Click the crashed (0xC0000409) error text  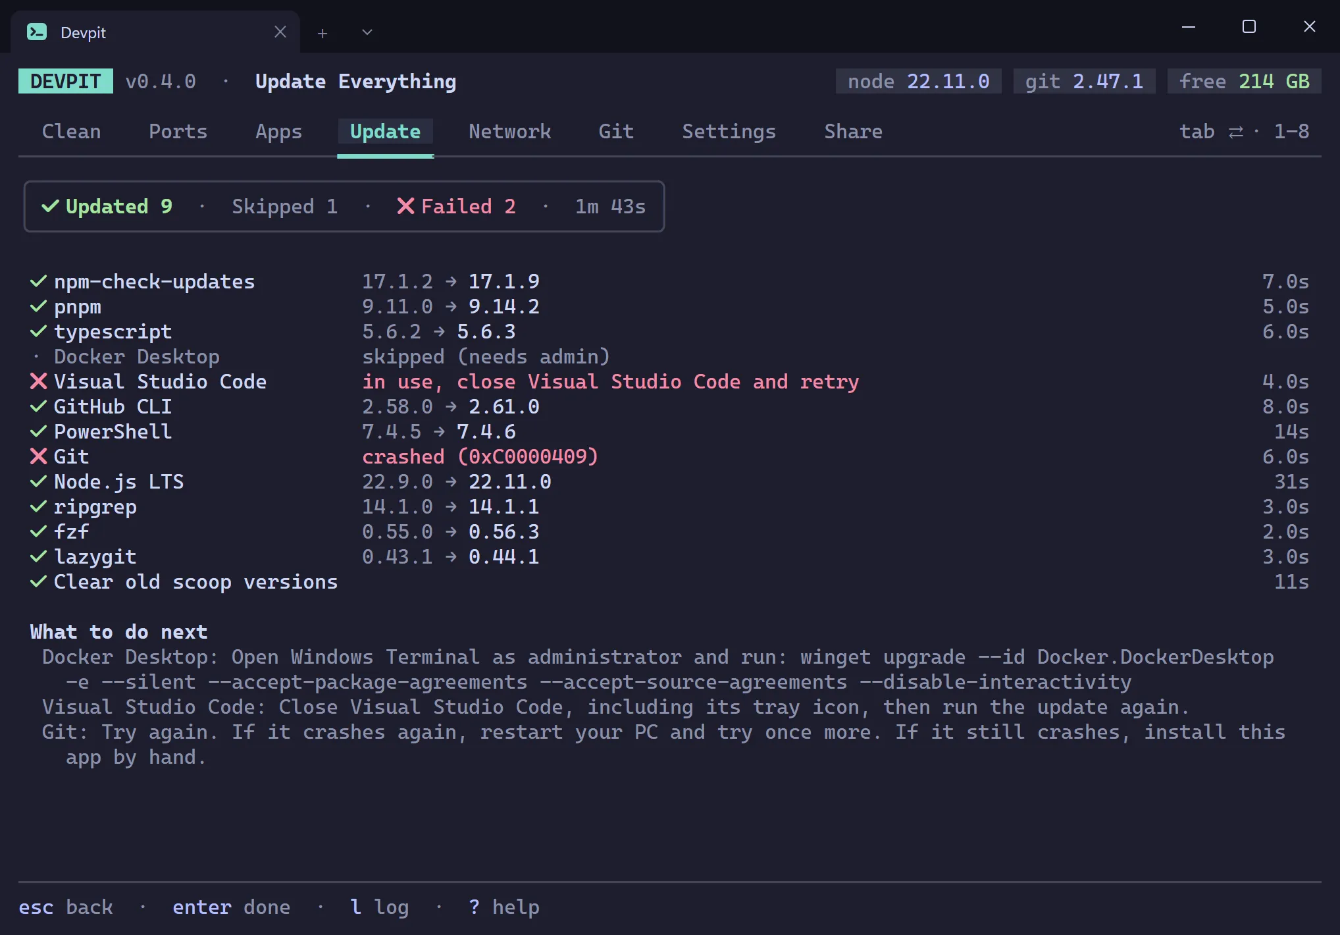pos(480,457)
